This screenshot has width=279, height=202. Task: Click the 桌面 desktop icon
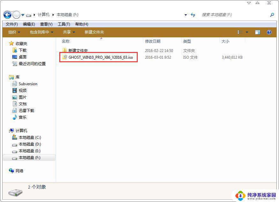coord(15,57)
